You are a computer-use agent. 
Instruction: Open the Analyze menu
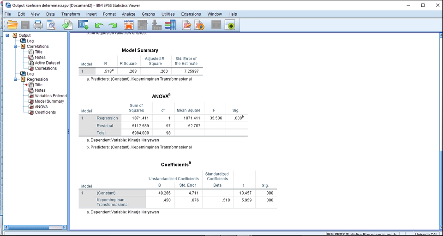tap(129, 14)
